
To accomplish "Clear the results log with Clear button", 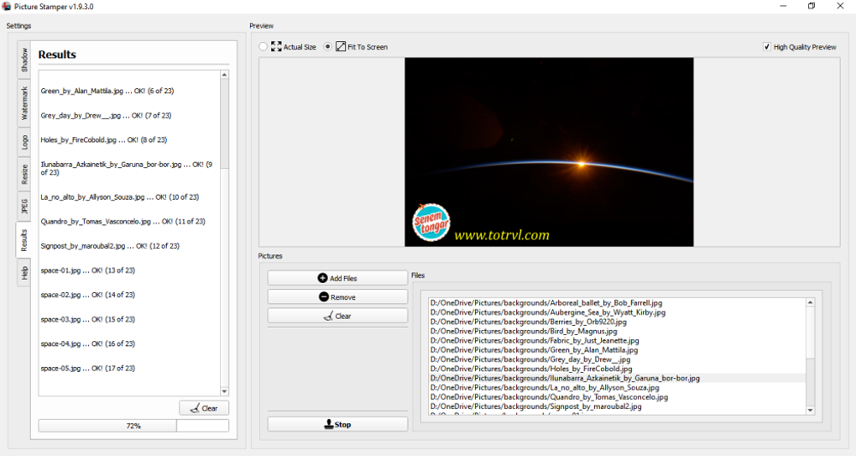I will [x=204, y=408].
